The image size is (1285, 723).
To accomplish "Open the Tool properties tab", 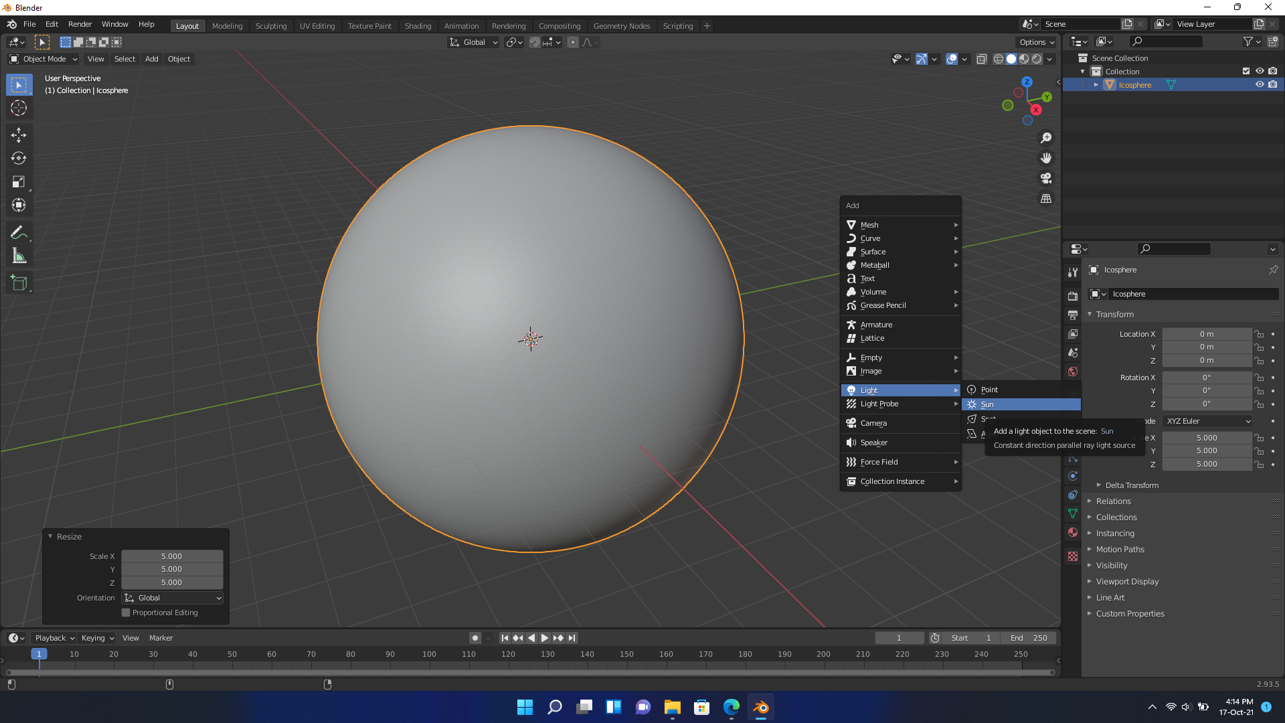I will (1073, 272).
